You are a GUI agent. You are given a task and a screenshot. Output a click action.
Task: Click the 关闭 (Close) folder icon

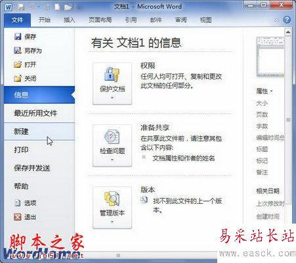pyautogui.click(x=18, y=78)
